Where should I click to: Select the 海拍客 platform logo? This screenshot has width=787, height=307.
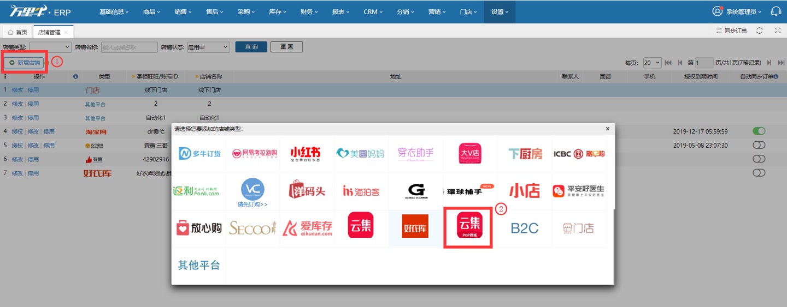(x=361, y=191)
